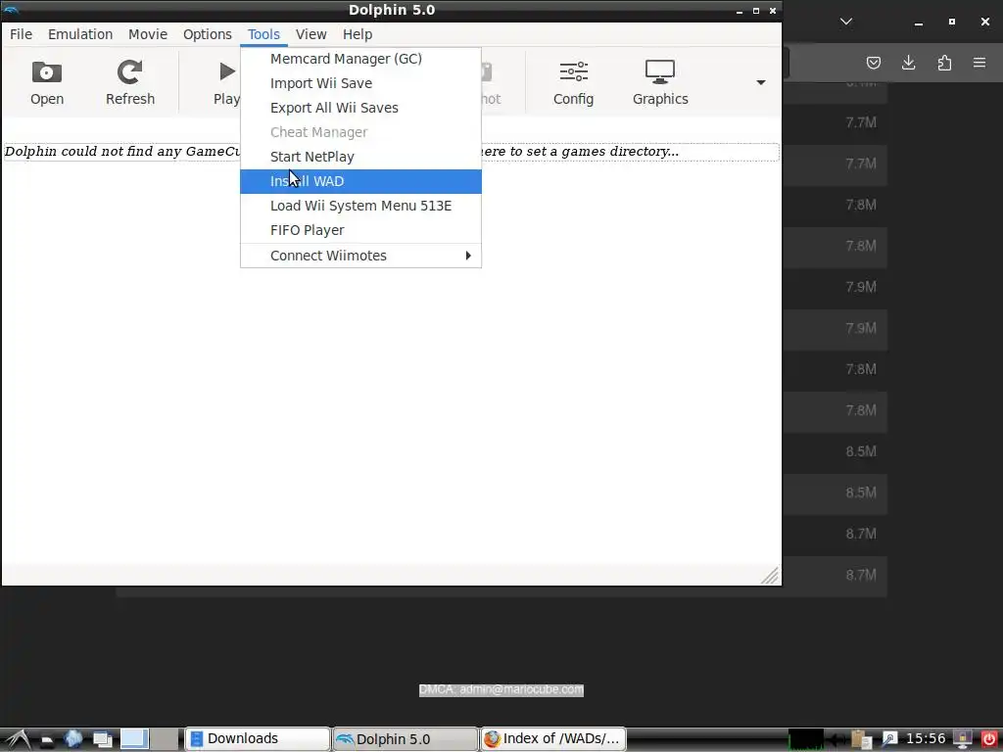The image size is (1003, 752).
Task: Open Firefox hamburger application menu
Action: [979, 63]
